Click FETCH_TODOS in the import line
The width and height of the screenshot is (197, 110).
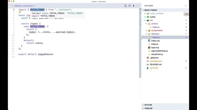pos(37,10)
